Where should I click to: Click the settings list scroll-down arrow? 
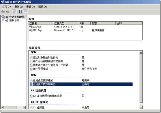click(x=141, y=107)
